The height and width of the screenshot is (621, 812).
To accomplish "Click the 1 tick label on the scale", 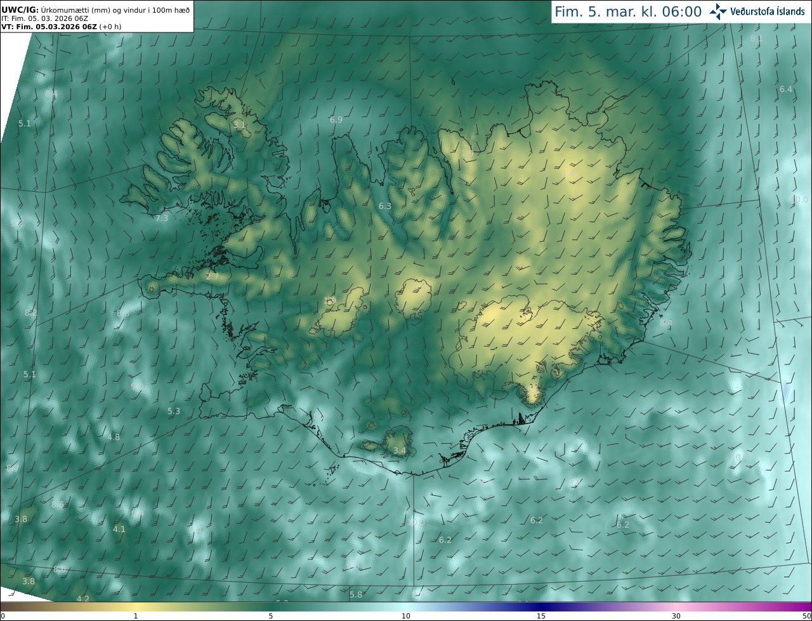I will [136, 616].
